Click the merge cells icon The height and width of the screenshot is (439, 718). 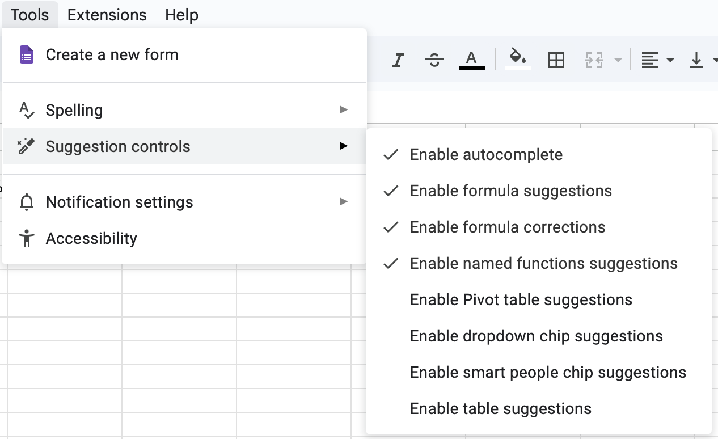pos(594,60)
